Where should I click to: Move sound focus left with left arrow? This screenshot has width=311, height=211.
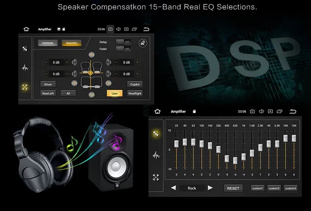pyautogui.click(x=74, y=83)
